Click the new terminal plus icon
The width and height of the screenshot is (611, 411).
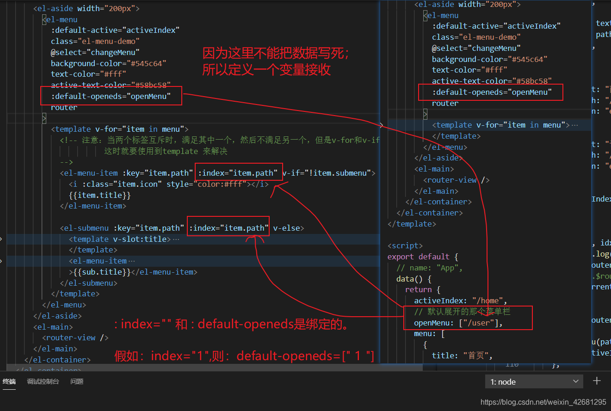[x=597, y=381]
